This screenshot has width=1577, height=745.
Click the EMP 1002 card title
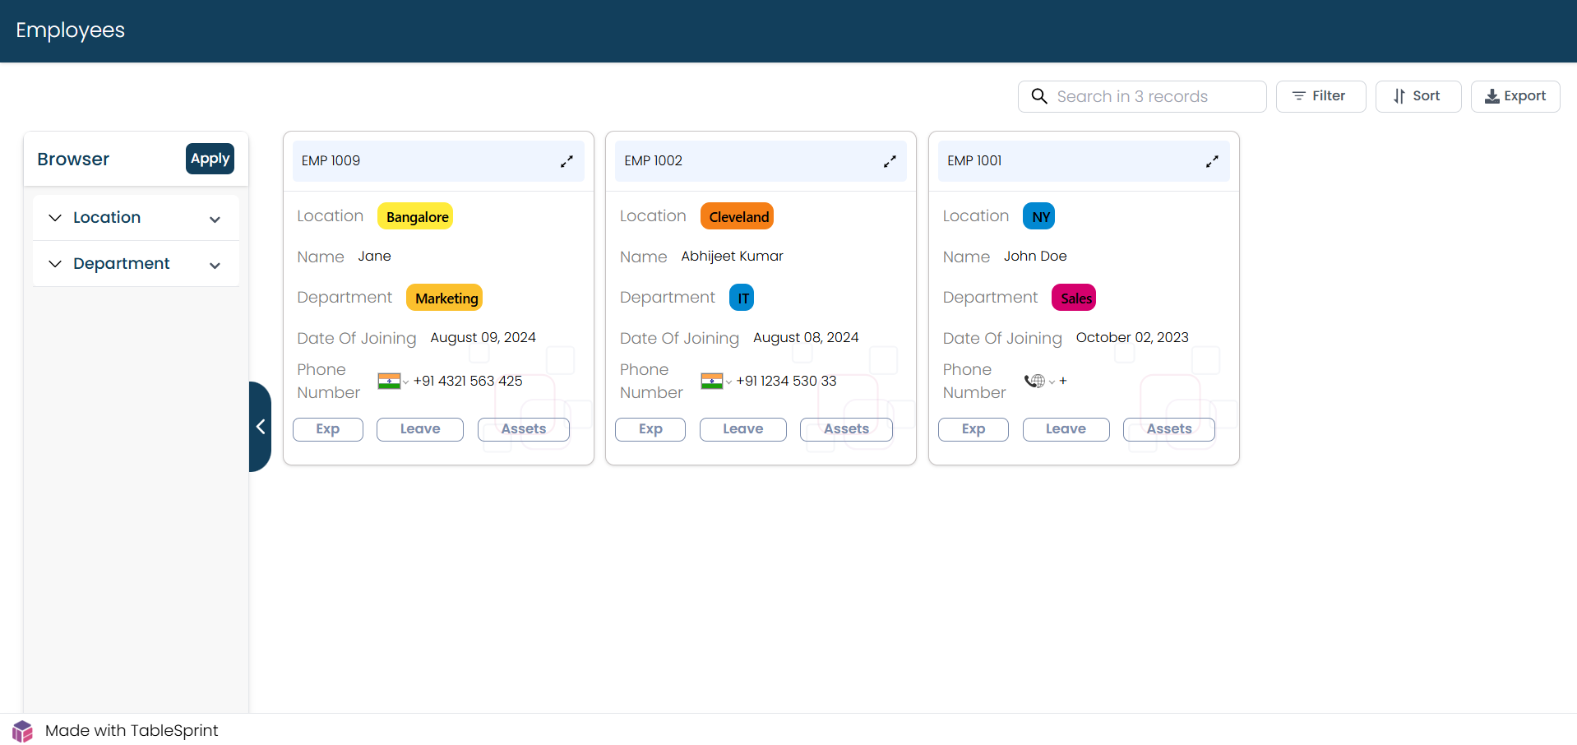pos(653,161)
